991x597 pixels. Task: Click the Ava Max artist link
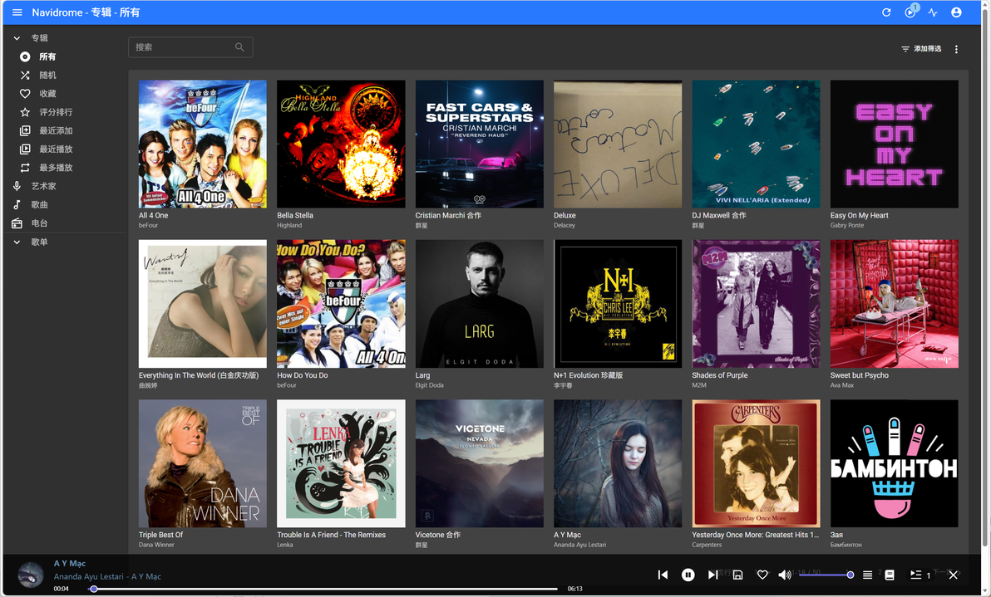[x=842, y=385]
